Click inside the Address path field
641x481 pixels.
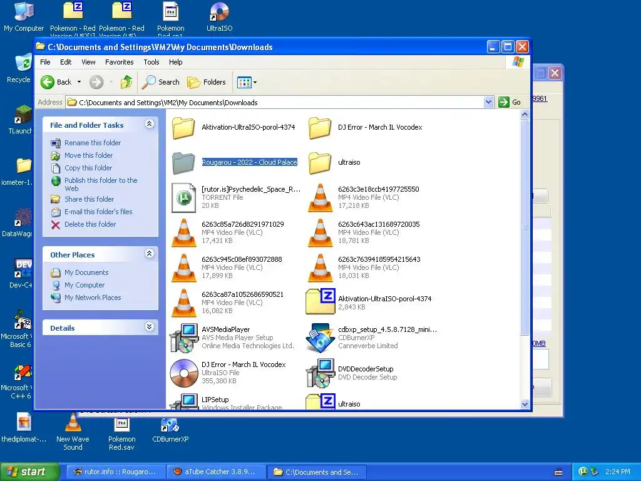tap(275, 102)
